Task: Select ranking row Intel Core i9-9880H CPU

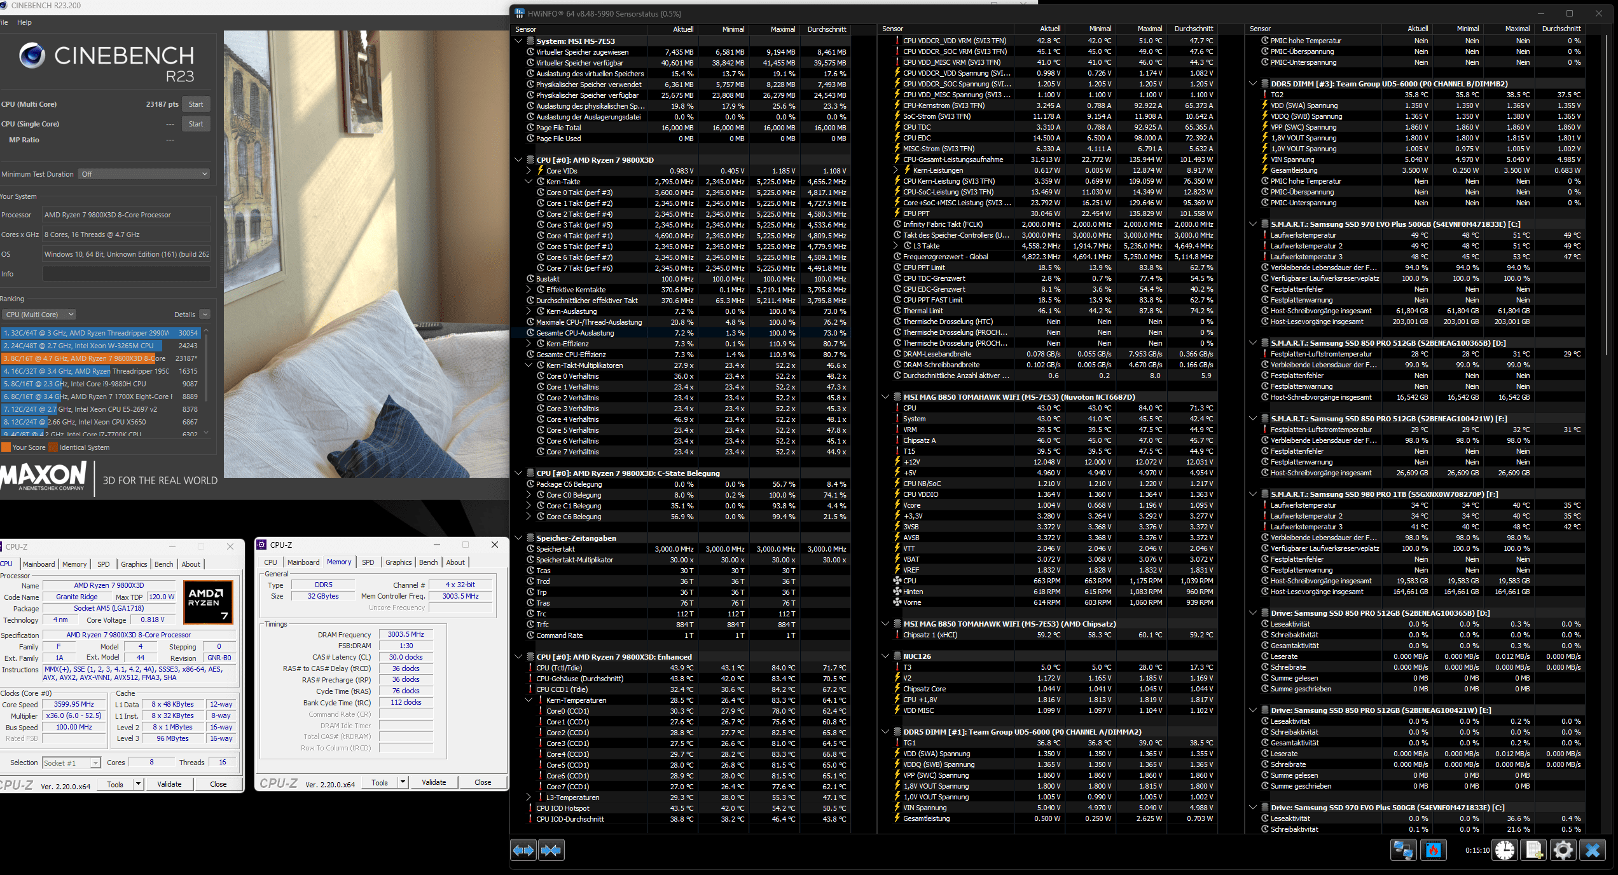Action: (x=100, y=384)
